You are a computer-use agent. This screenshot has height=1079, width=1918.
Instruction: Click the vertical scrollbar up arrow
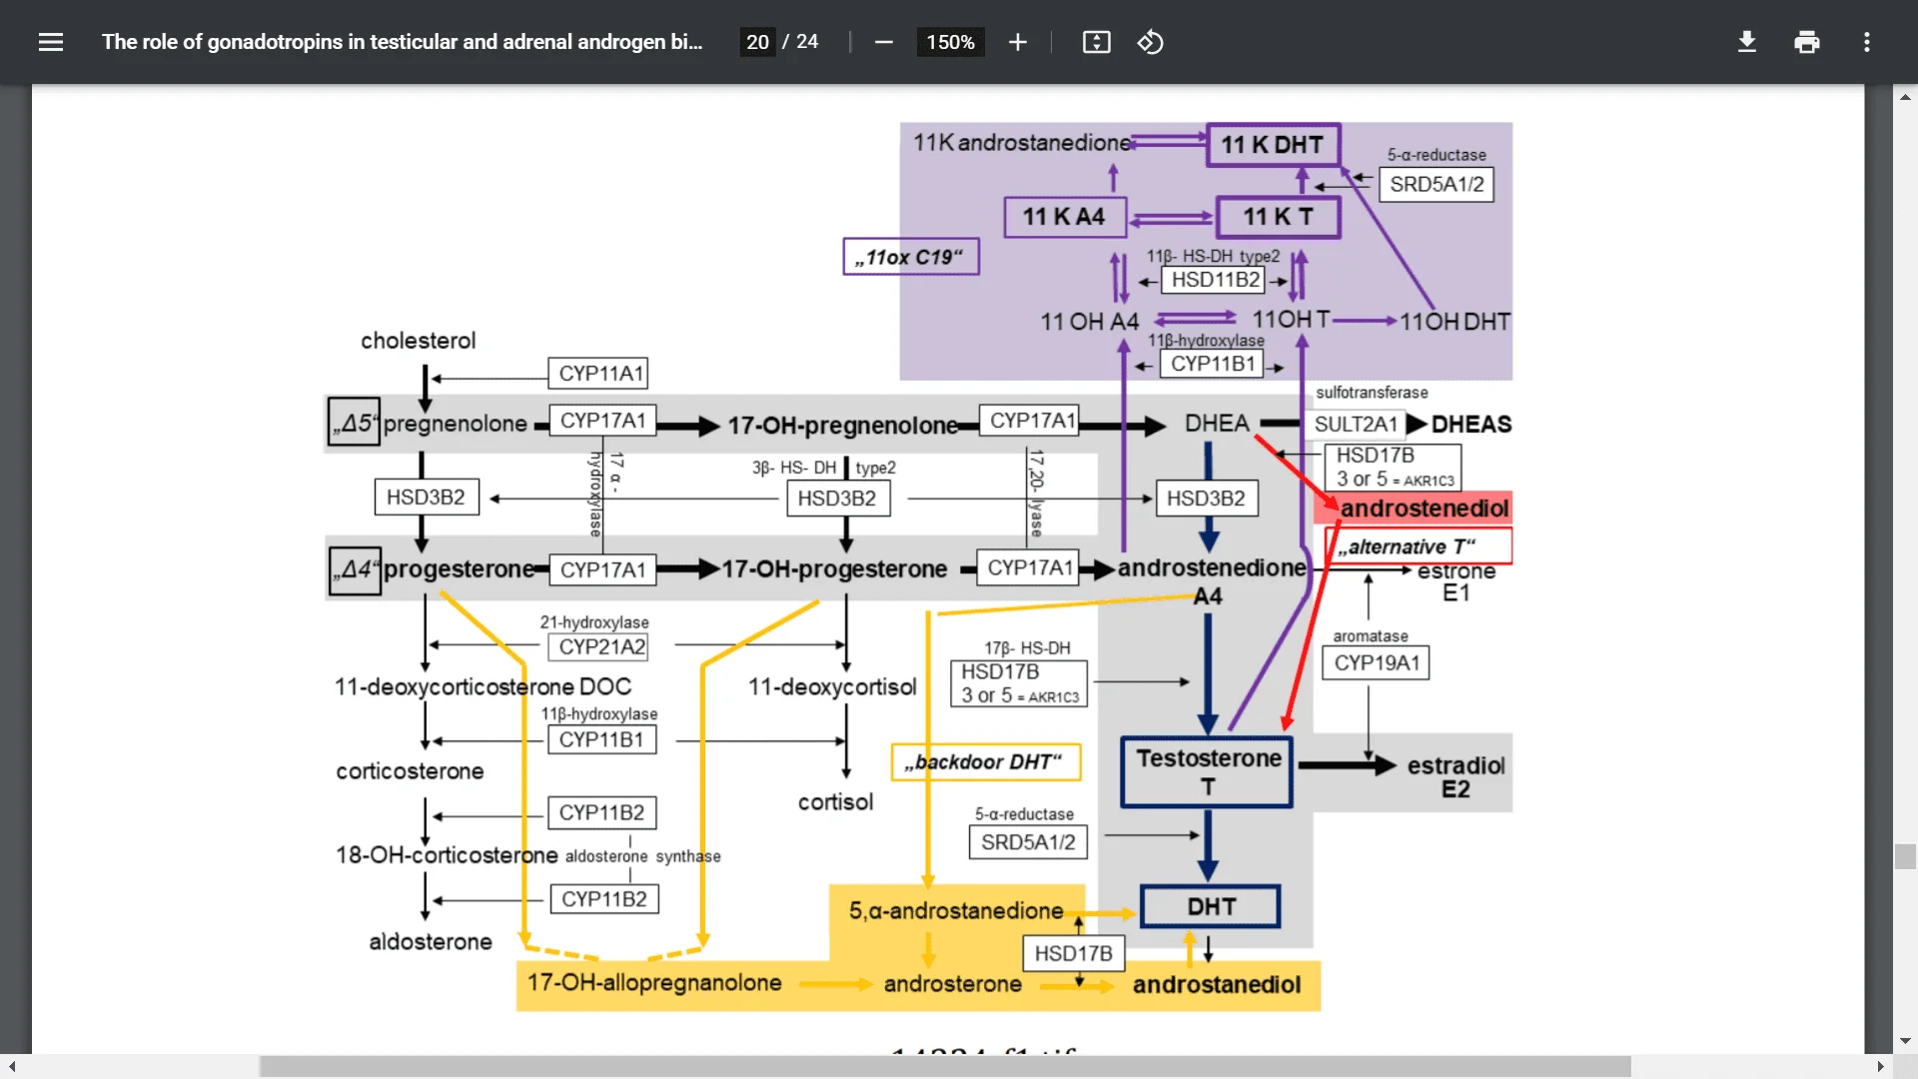[x=1905, y=97]
